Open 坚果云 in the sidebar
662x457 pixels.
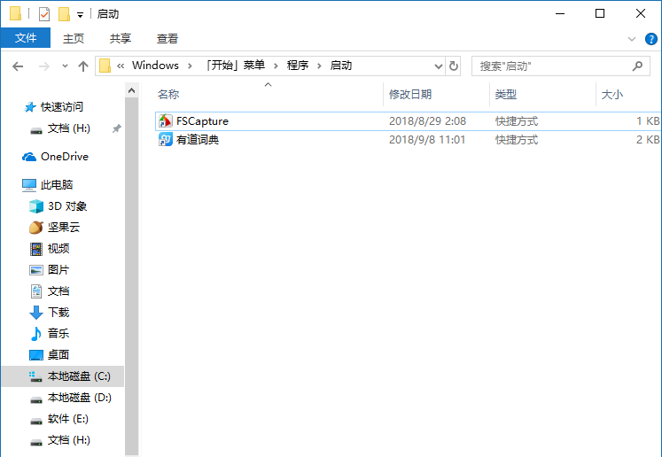63,228
